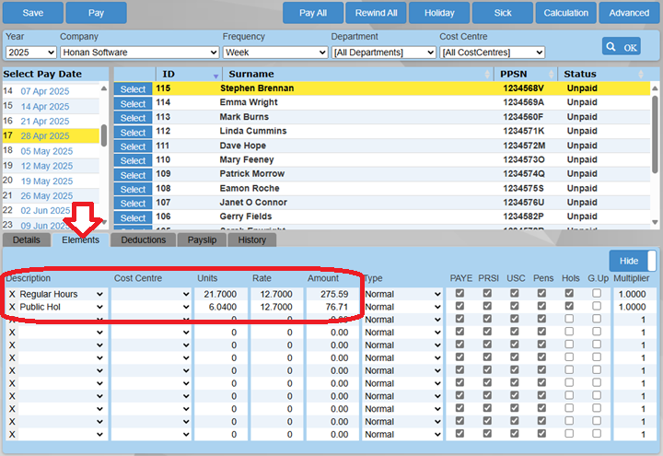This screenshot has height=456, width=663.
Task: Select employee Emma Wright's row button
Action: click(133, 103)
